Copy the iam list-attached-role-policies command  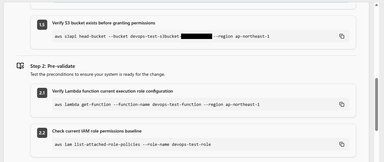[342, 144]
